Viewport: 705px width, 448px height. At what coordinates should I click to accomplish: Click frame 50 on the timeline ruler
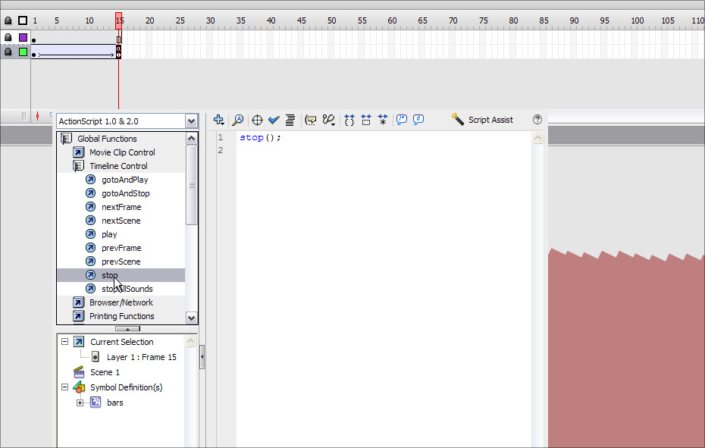pyautogui.click(x=331, y=20)
